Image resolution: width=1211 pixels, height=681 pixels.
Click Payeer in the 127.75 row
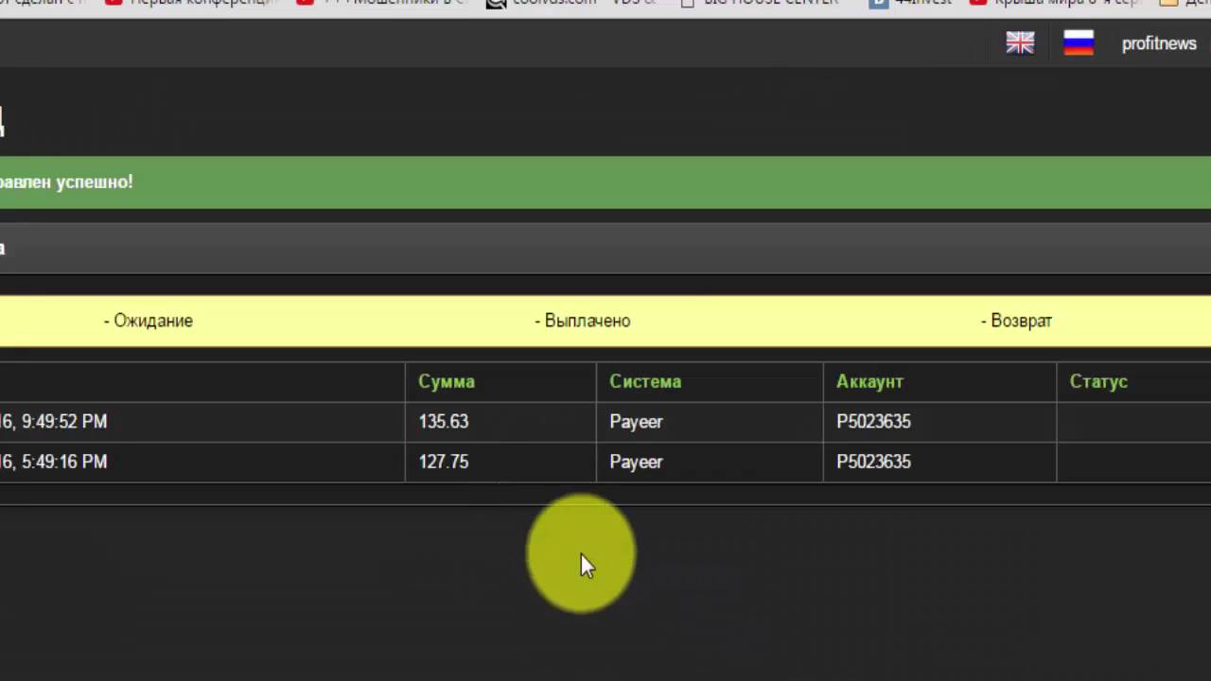click(x=636, y=462)
